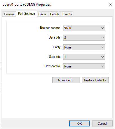Open the Flow control dropdown
Viewport: 115px width, 129px height.
coord(84,66)
